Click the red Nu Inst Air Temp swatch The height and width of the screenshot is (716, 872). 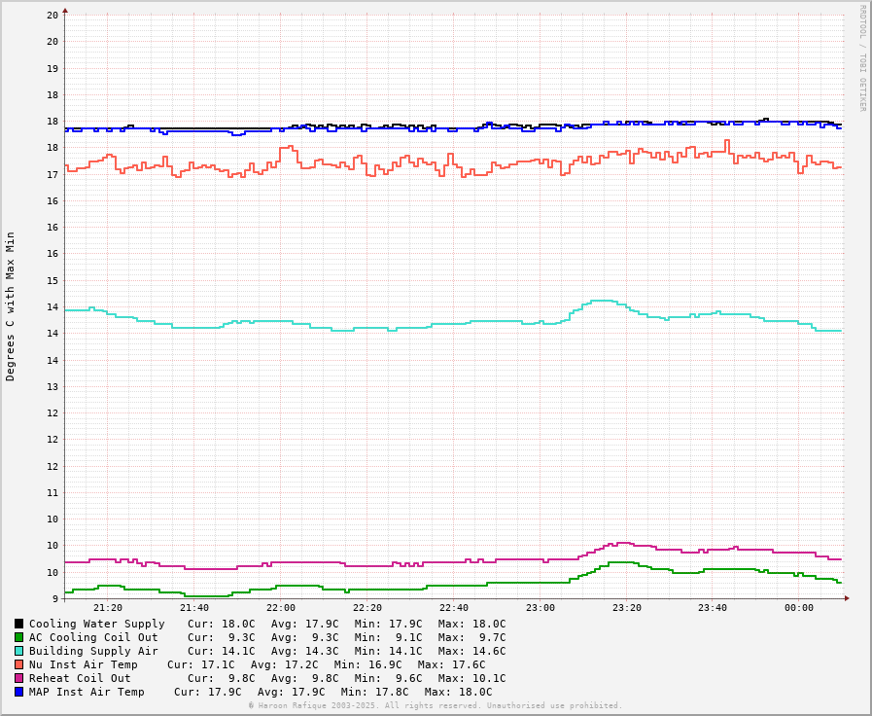18,664
